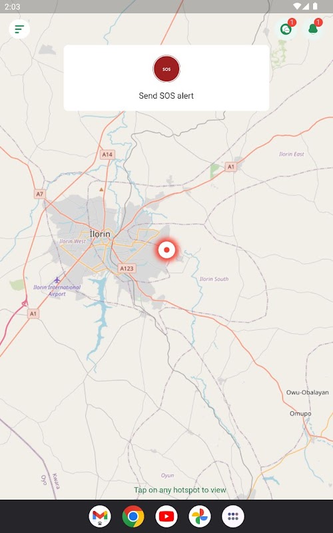Launch Chrome from the dock

pyautogui.click(x=133, y=516)
